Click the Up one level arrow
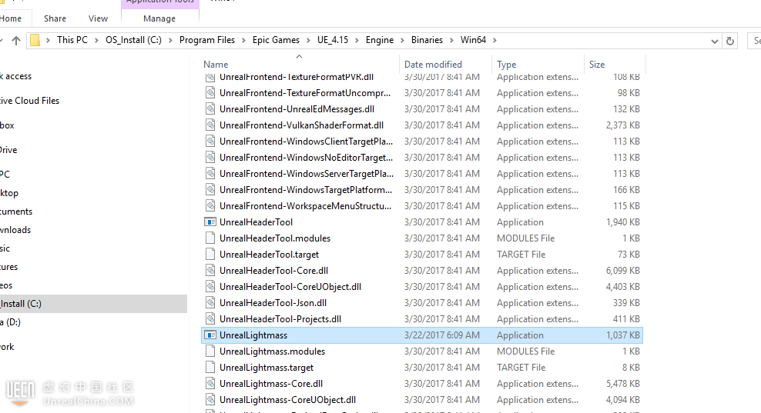This screenshot has height=413, width=761. point(16,40)
